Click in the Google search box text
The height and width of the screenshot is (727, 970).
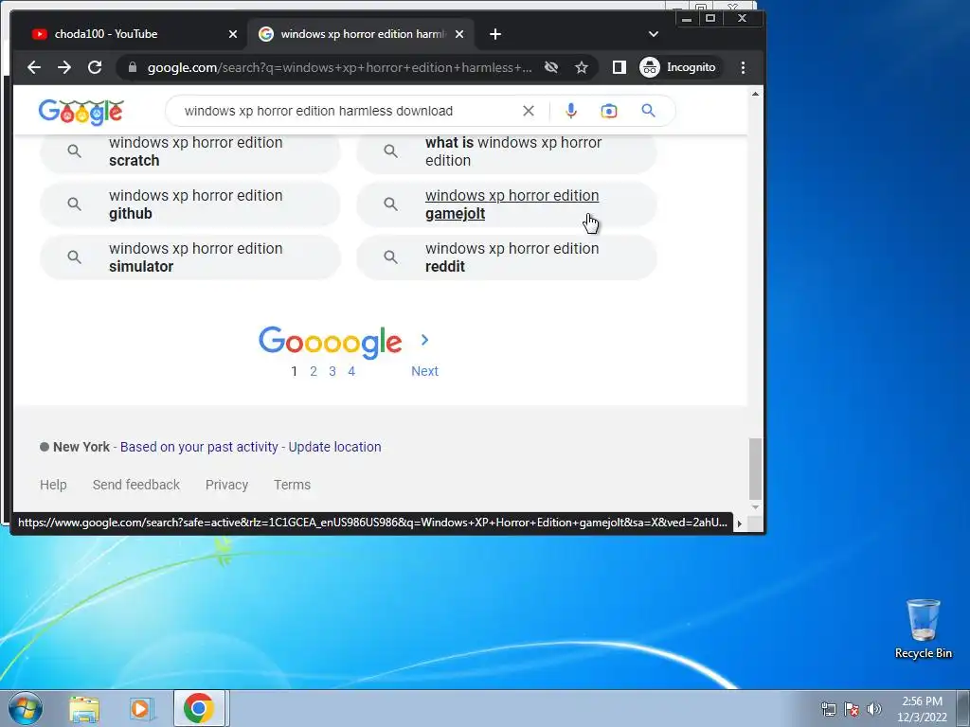[x=318, y=112]
